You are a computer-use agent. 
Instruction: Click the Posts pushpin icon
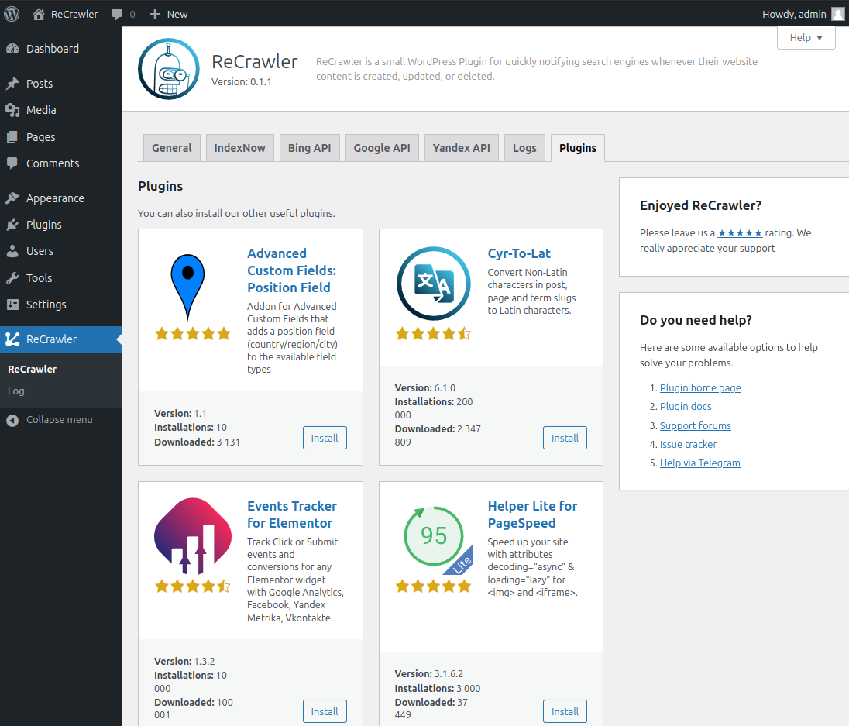pyautogui.click(x=12, y=84)
